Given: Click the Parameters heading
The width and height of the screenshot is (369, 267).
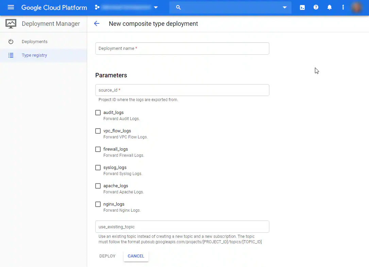Looking at the screenshot, I should (111, 75).
